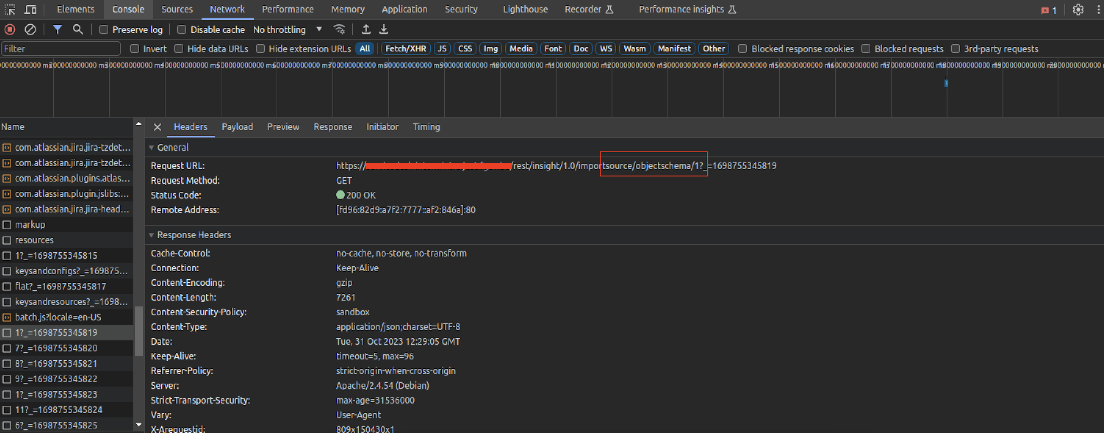The height and width of the screenshot is (433, 1104).
Task: Import a HAR file via the upload arrow
Action: pos(366,30)
